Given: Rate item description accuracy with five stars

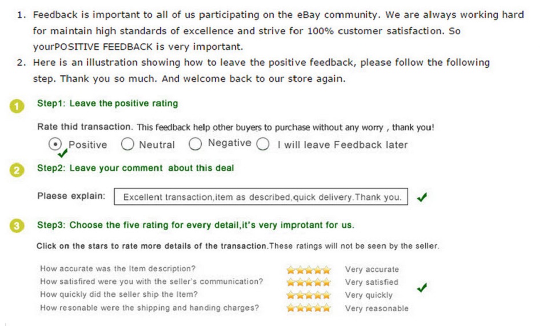Looking at the screenshot, I should tap(309, 270).
